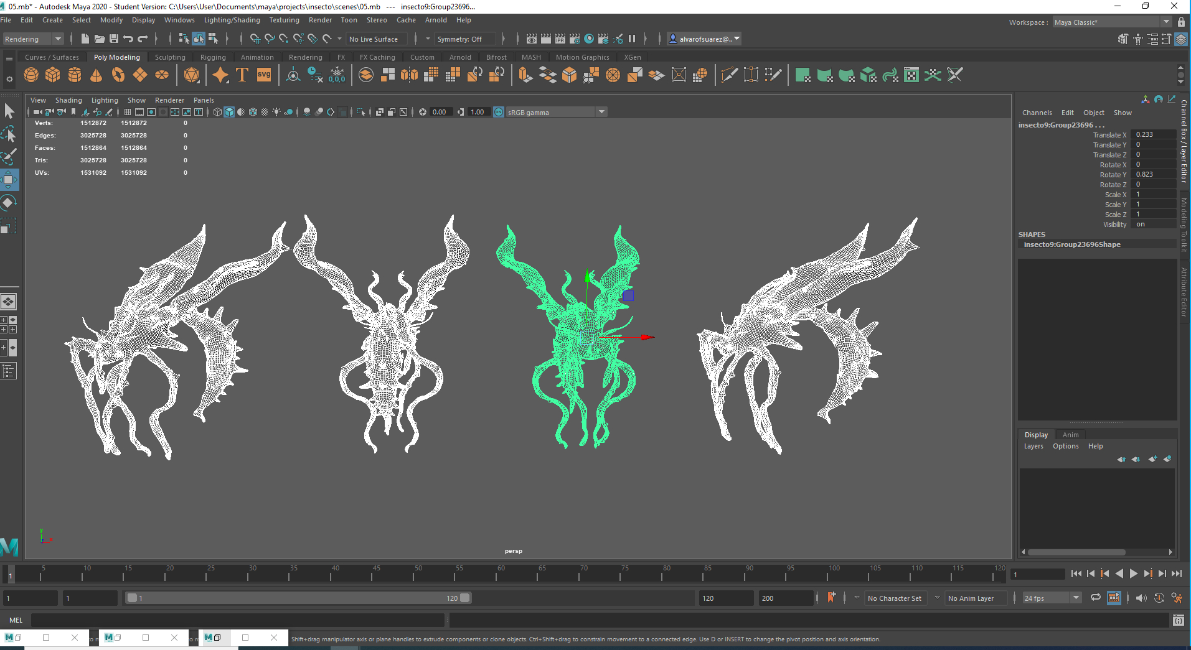Viewport: 1191px width, 650px height.
Task: Open the Arnold menu in the menu bar
Action: pyautogui.click(x=436, y=20)
